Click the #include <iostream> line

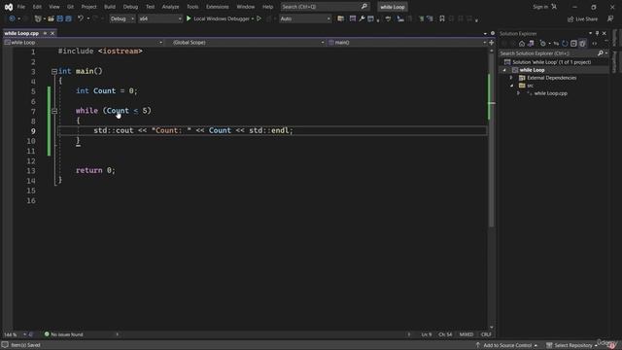tap(100, 52)
